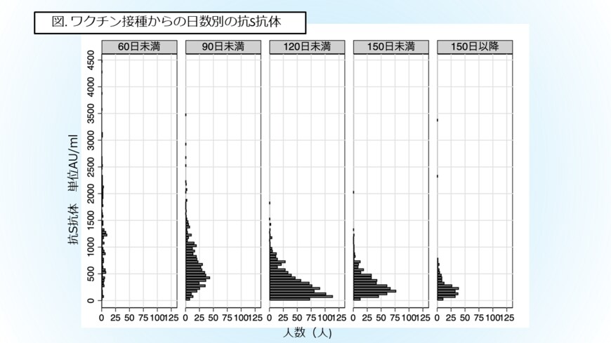Select the 90日未満 panel header

223,47
